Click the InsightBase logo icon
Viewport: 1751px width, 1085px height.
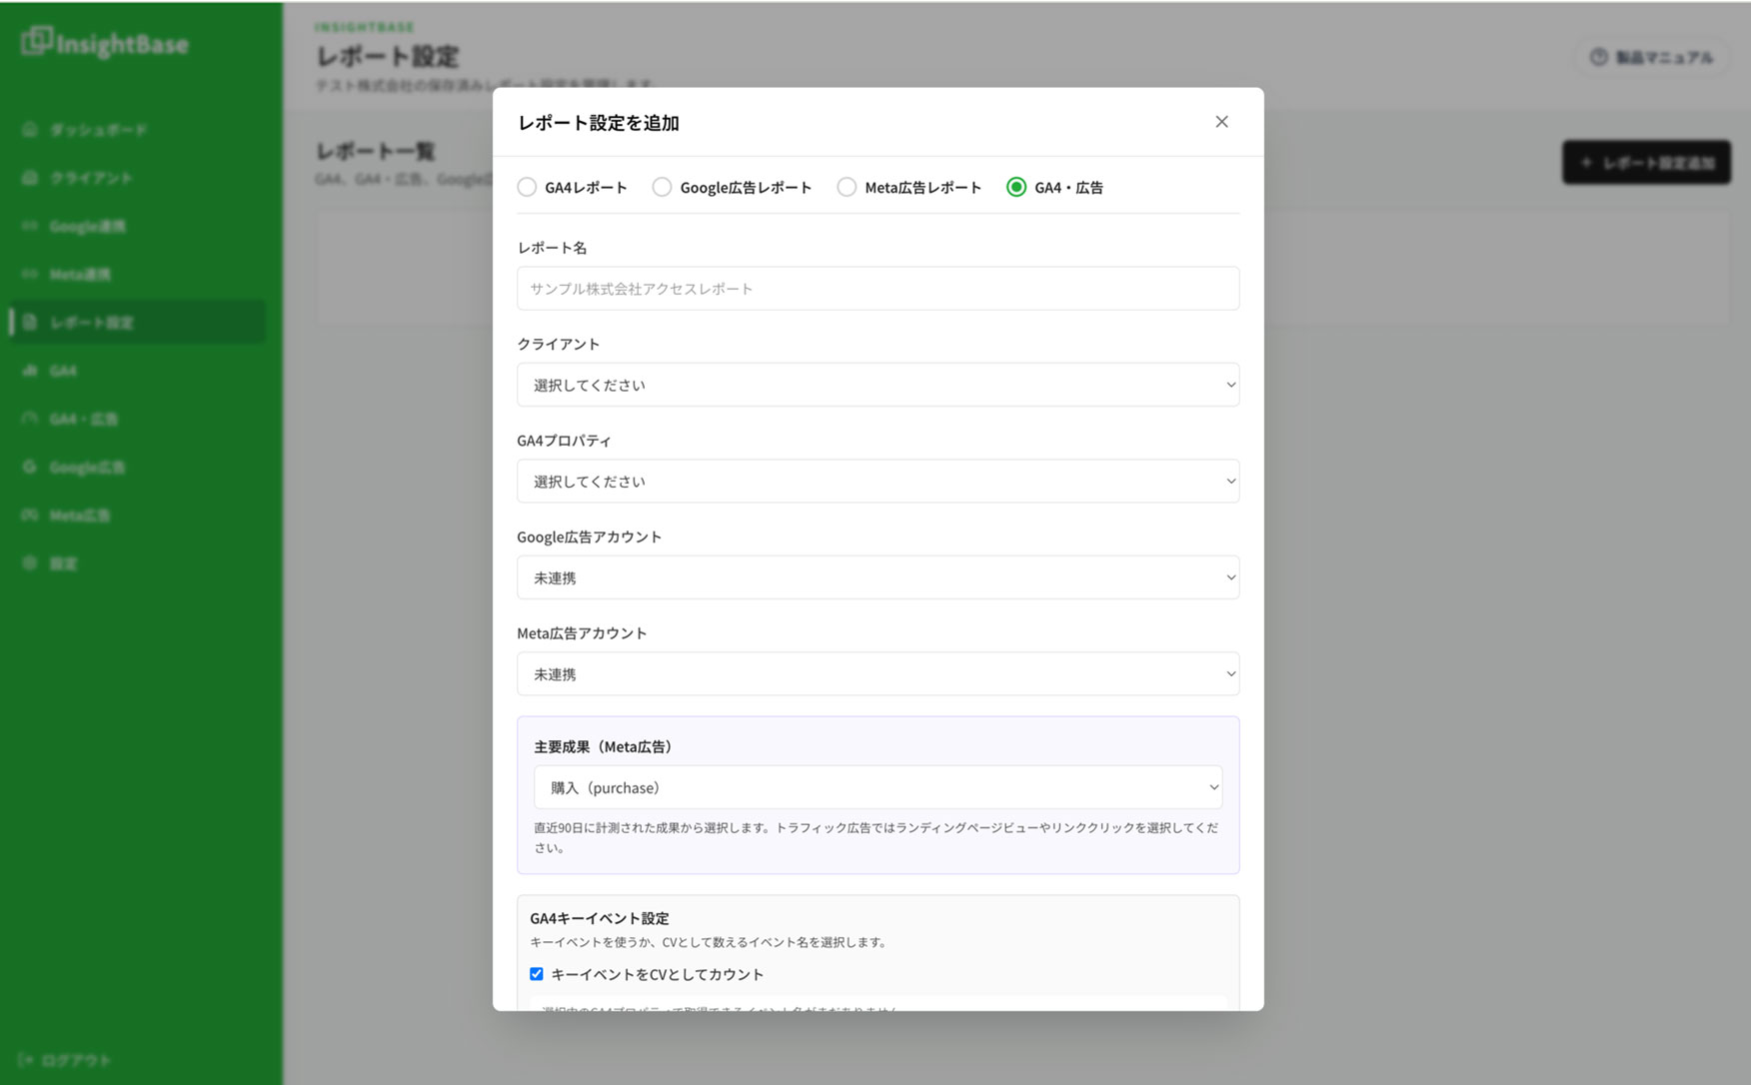click(36, 41)
